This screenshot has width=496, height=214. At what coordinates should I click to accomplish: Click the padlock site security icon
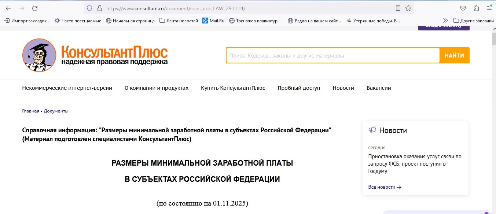coord(99,8)
